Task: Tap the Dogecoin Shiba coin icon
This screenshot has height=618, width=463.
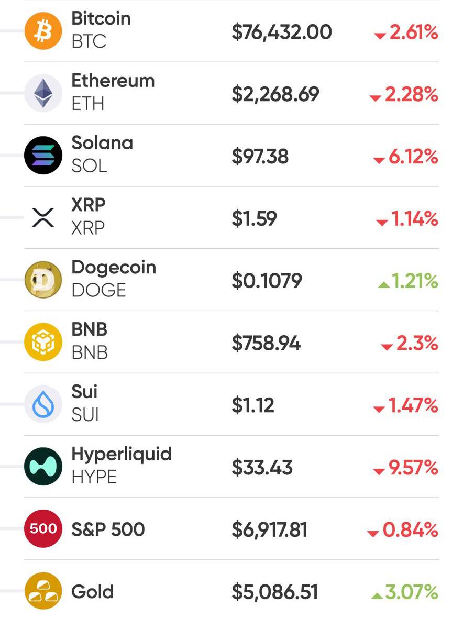Action: click(43, 280)
